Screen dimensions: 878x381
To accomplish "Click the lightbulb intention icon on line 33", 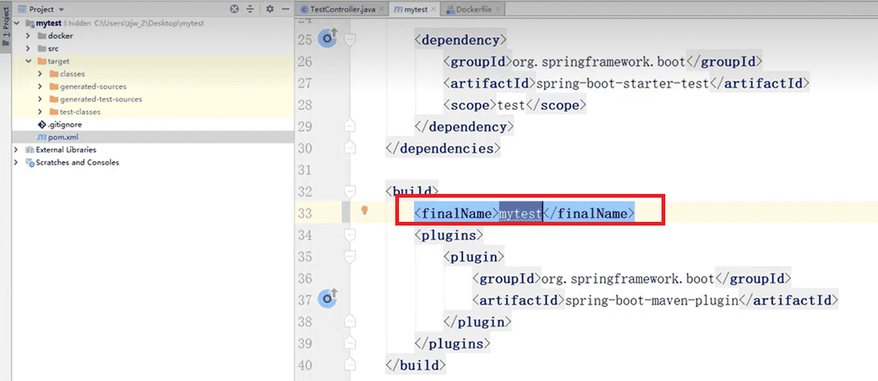I will coord(364,210).
